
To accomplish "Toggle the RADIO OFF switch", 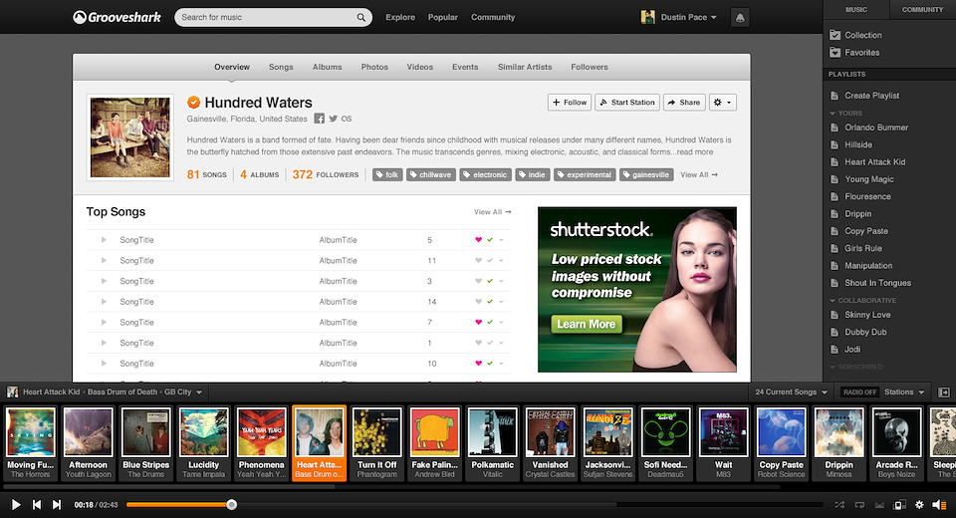I will coord(859,392).
